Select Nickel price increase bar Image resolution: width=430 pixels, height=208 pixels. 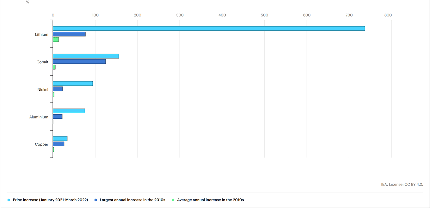pos(73,84)
